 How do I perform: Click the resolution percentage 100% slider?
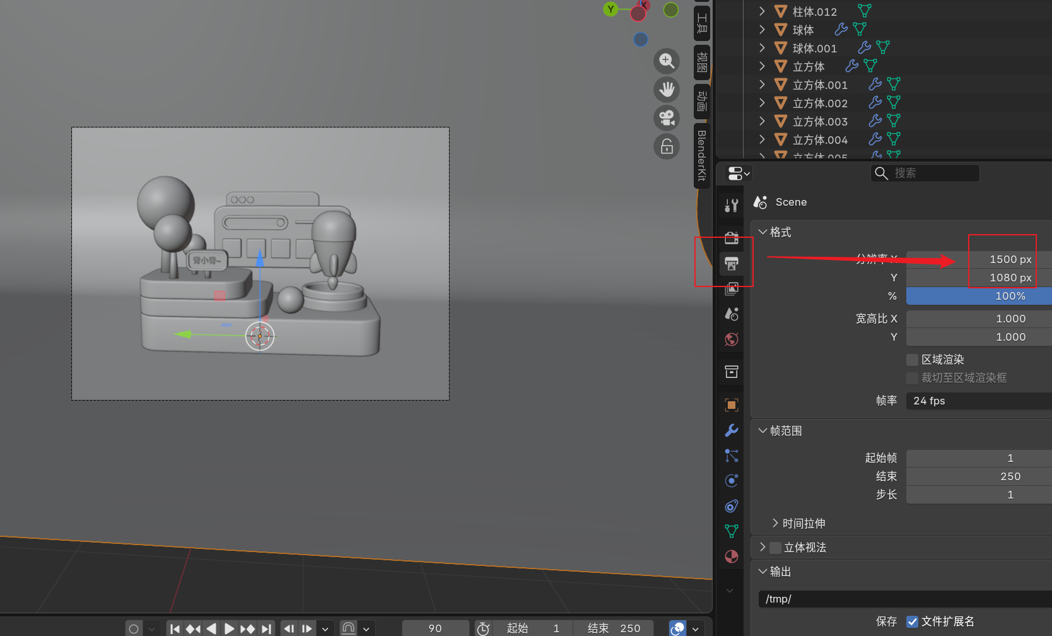point(978,296)
